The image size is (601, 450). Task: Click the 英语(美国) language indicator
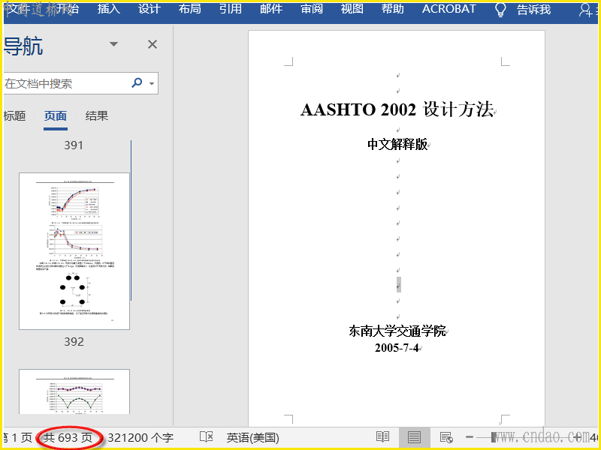coord(252,438)
